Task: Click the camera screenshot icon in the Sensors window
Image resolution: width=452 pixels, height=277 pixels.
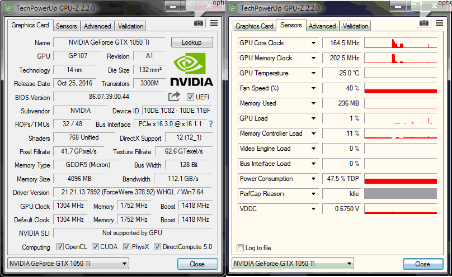Action: [x=424, y=23]
